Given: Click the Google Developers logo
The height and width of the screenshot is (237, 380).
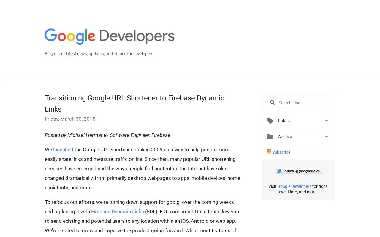Looking at the screenshot, I should tap(110, 36).
